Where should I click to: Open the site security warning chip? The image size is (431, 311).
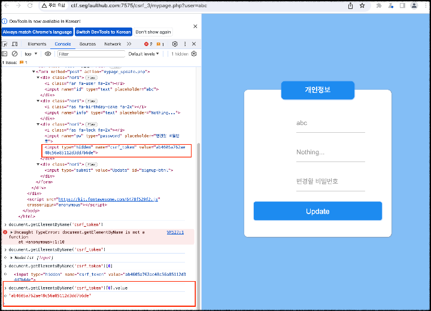[x=53, y=5]
